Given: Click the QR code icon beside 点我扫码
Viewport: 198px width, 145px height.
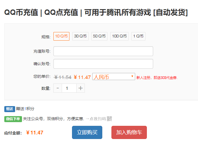Looking at the screenshot, I should [109, 119].
